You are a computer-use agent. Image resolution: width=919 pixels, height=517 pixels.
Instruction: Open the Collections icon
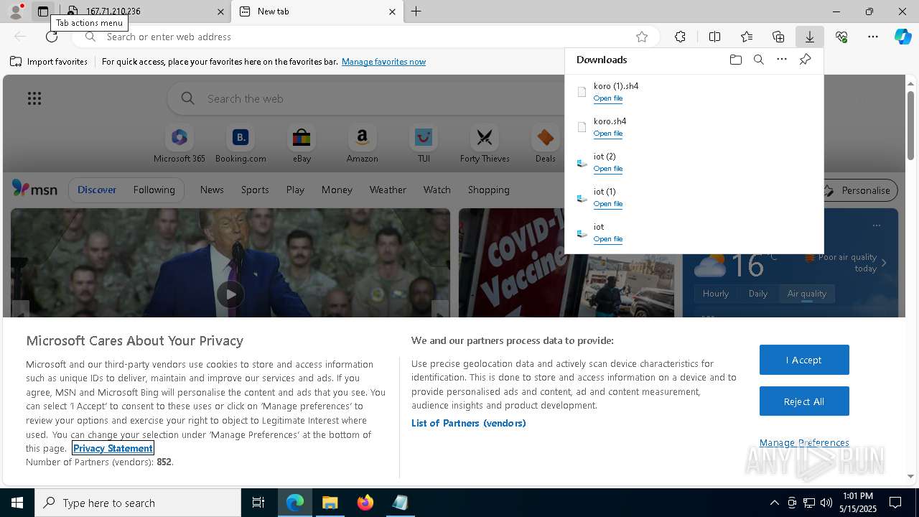[x=778, y=37]
